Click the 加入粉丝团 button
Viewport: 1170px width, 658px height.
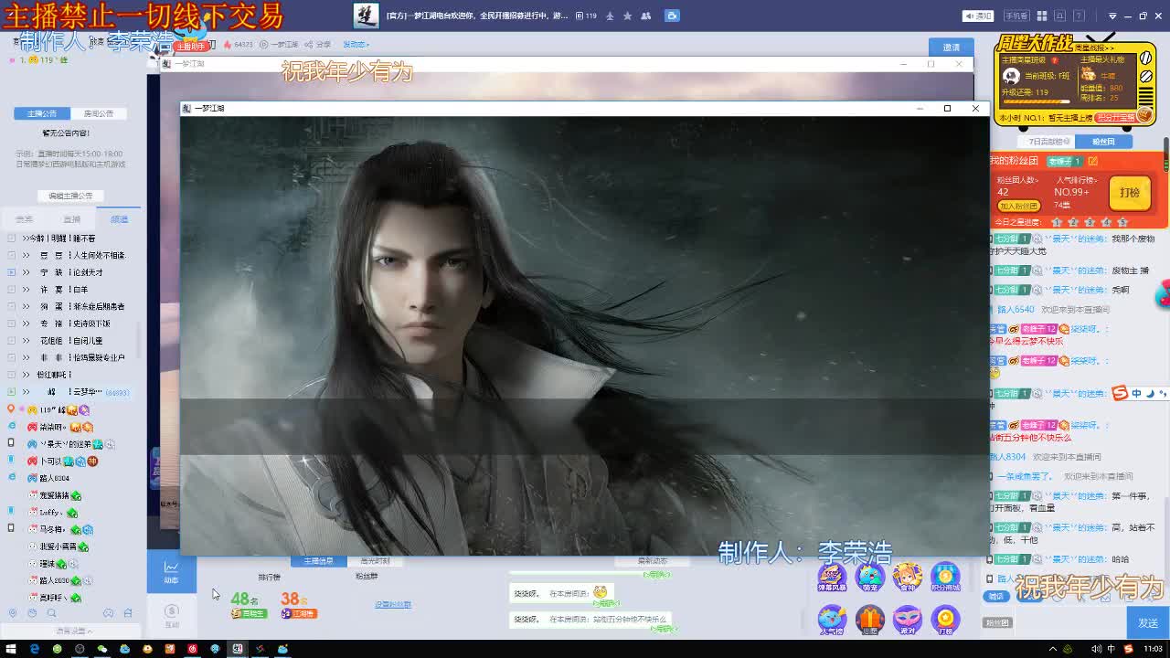tap(1017, 206)
